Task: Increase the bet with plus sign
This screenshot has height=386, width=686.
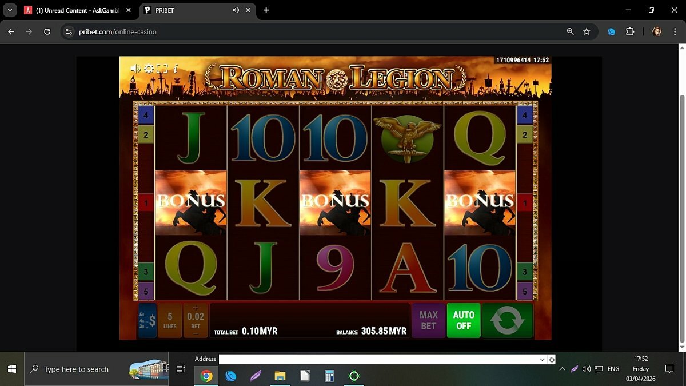Action: point(196,308)
